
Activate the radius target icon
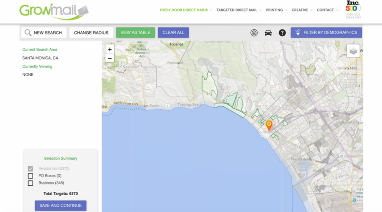pos(254,32)
